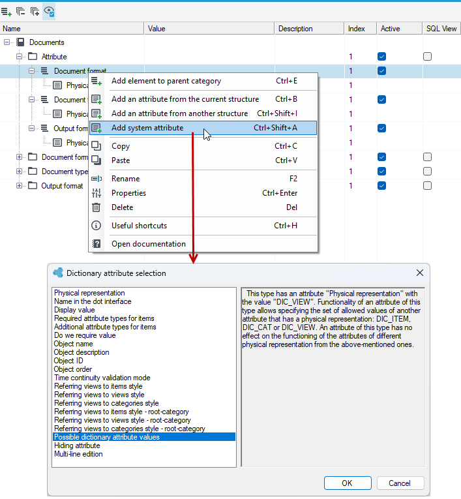Click the info icon for Useful shortcuts

96,226
